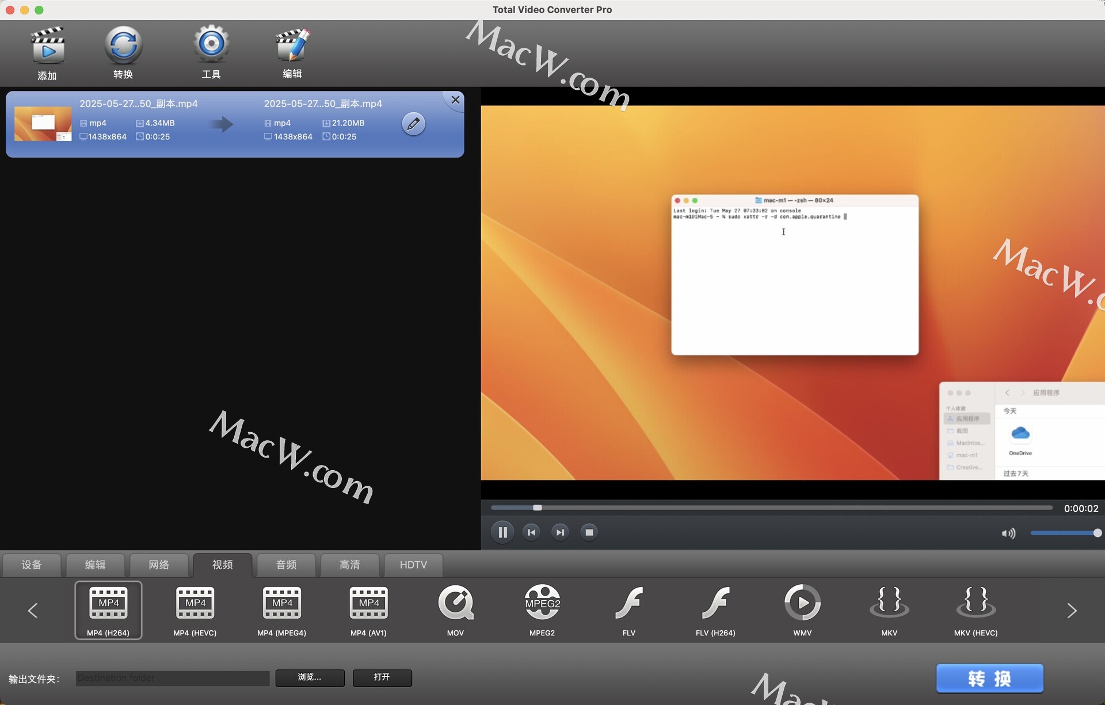Screen dimensions: 1105x705
Task: Pause the video preview playback
Action: click(502, 532)
